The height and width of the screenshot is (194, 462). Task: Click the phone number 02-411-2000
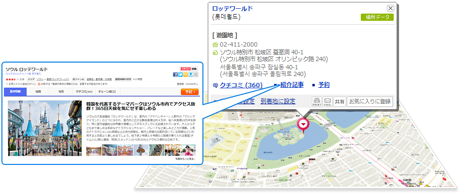[x=239, y=45]
